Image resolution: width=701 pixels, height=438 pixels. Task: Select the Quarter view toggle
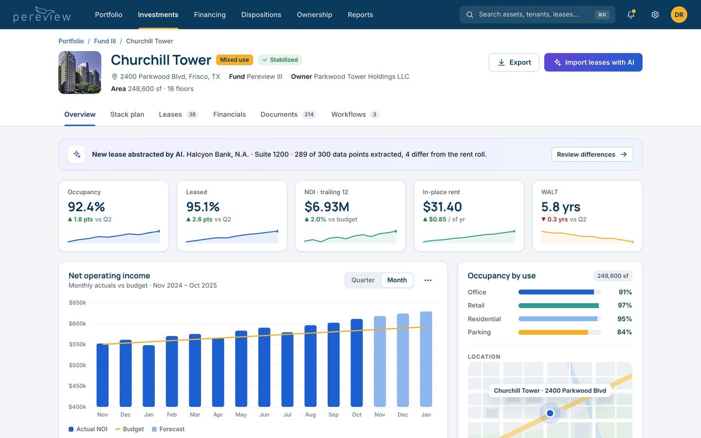tap(363, 280)
